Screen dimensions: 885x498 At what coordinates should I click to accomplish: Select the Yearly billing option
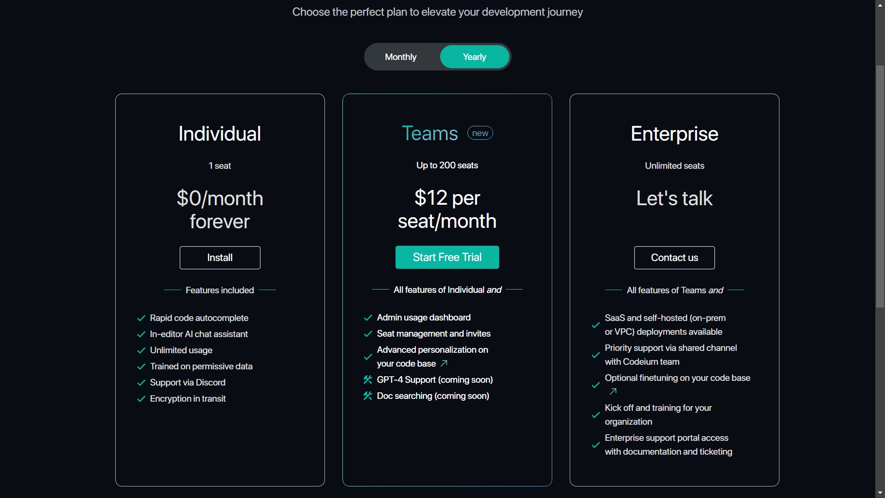pyautogui.click(x=474, y=57)
